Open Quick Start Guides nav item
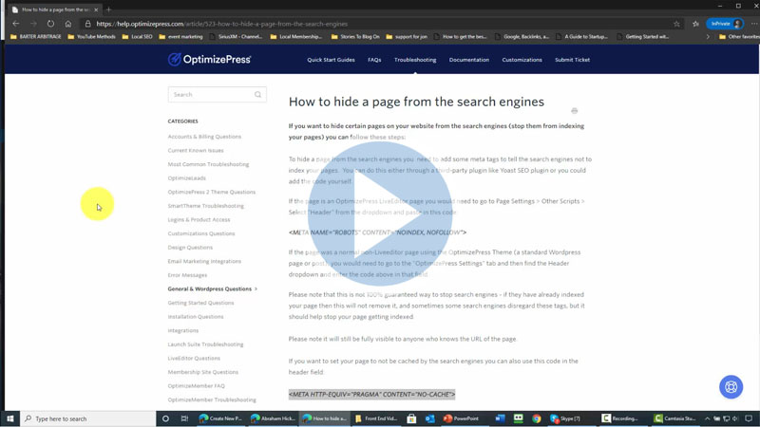This screenshot has height=427, width=760. (x=331, y=60)
